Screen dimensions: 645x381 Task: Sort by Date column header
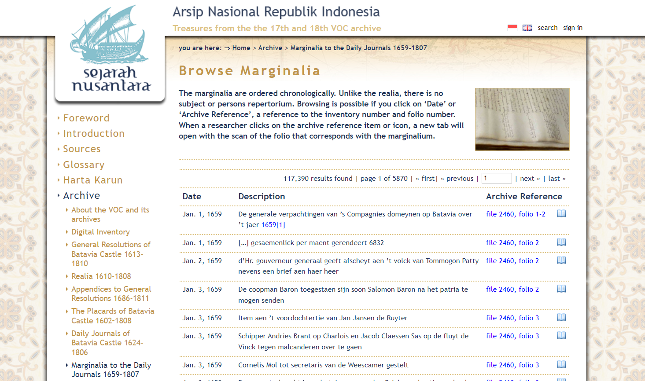click(192, 196)
